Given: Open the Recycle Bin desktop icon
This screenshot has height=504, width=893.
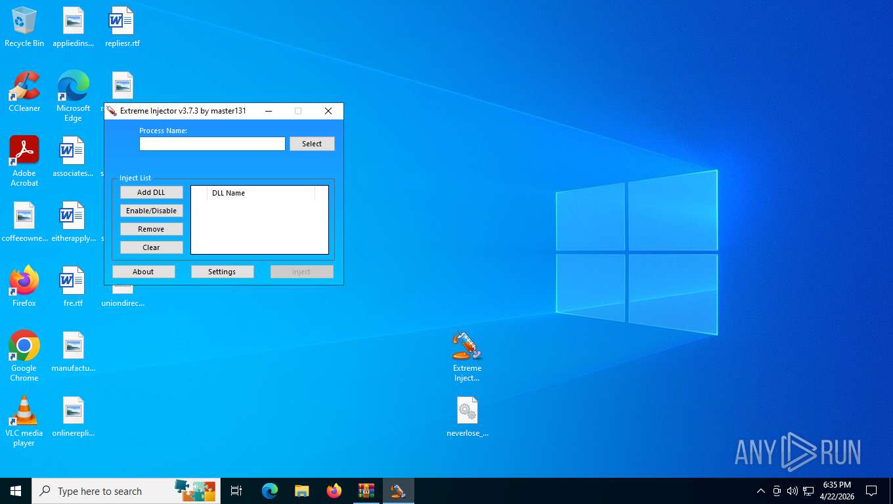Looking at the screenshot, I should point(24,27).
